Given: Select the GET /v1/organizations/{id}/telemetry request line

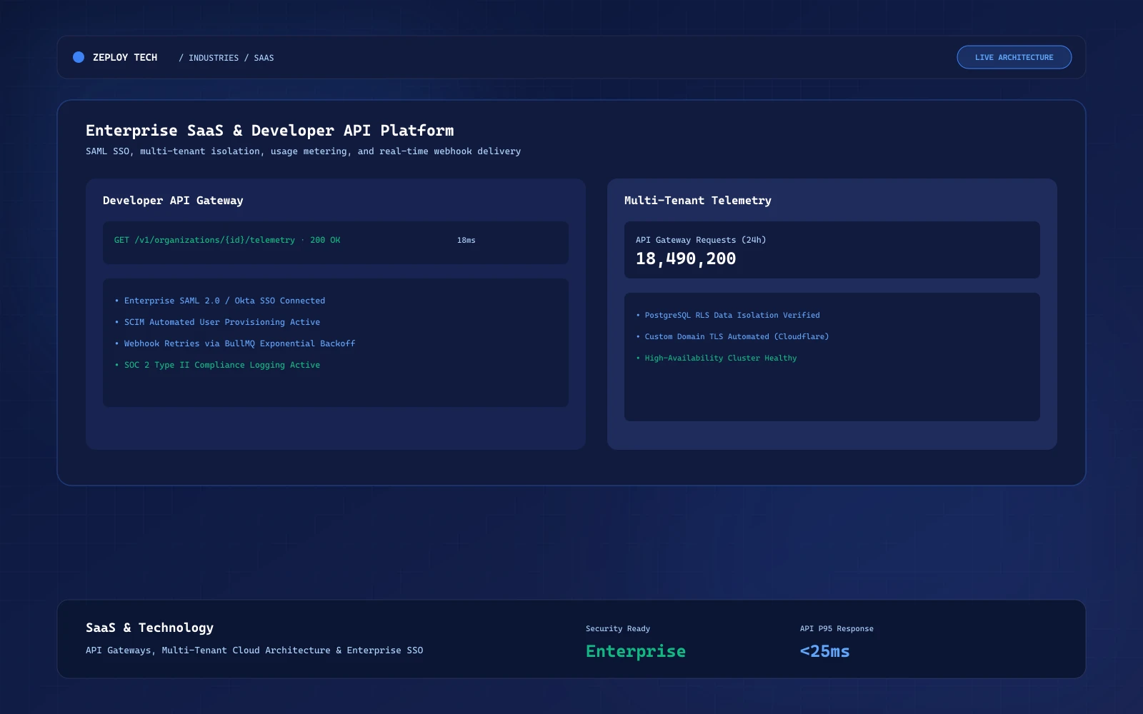Looking at the screenshot, I should pyautogui.click(x=227, y=240).
